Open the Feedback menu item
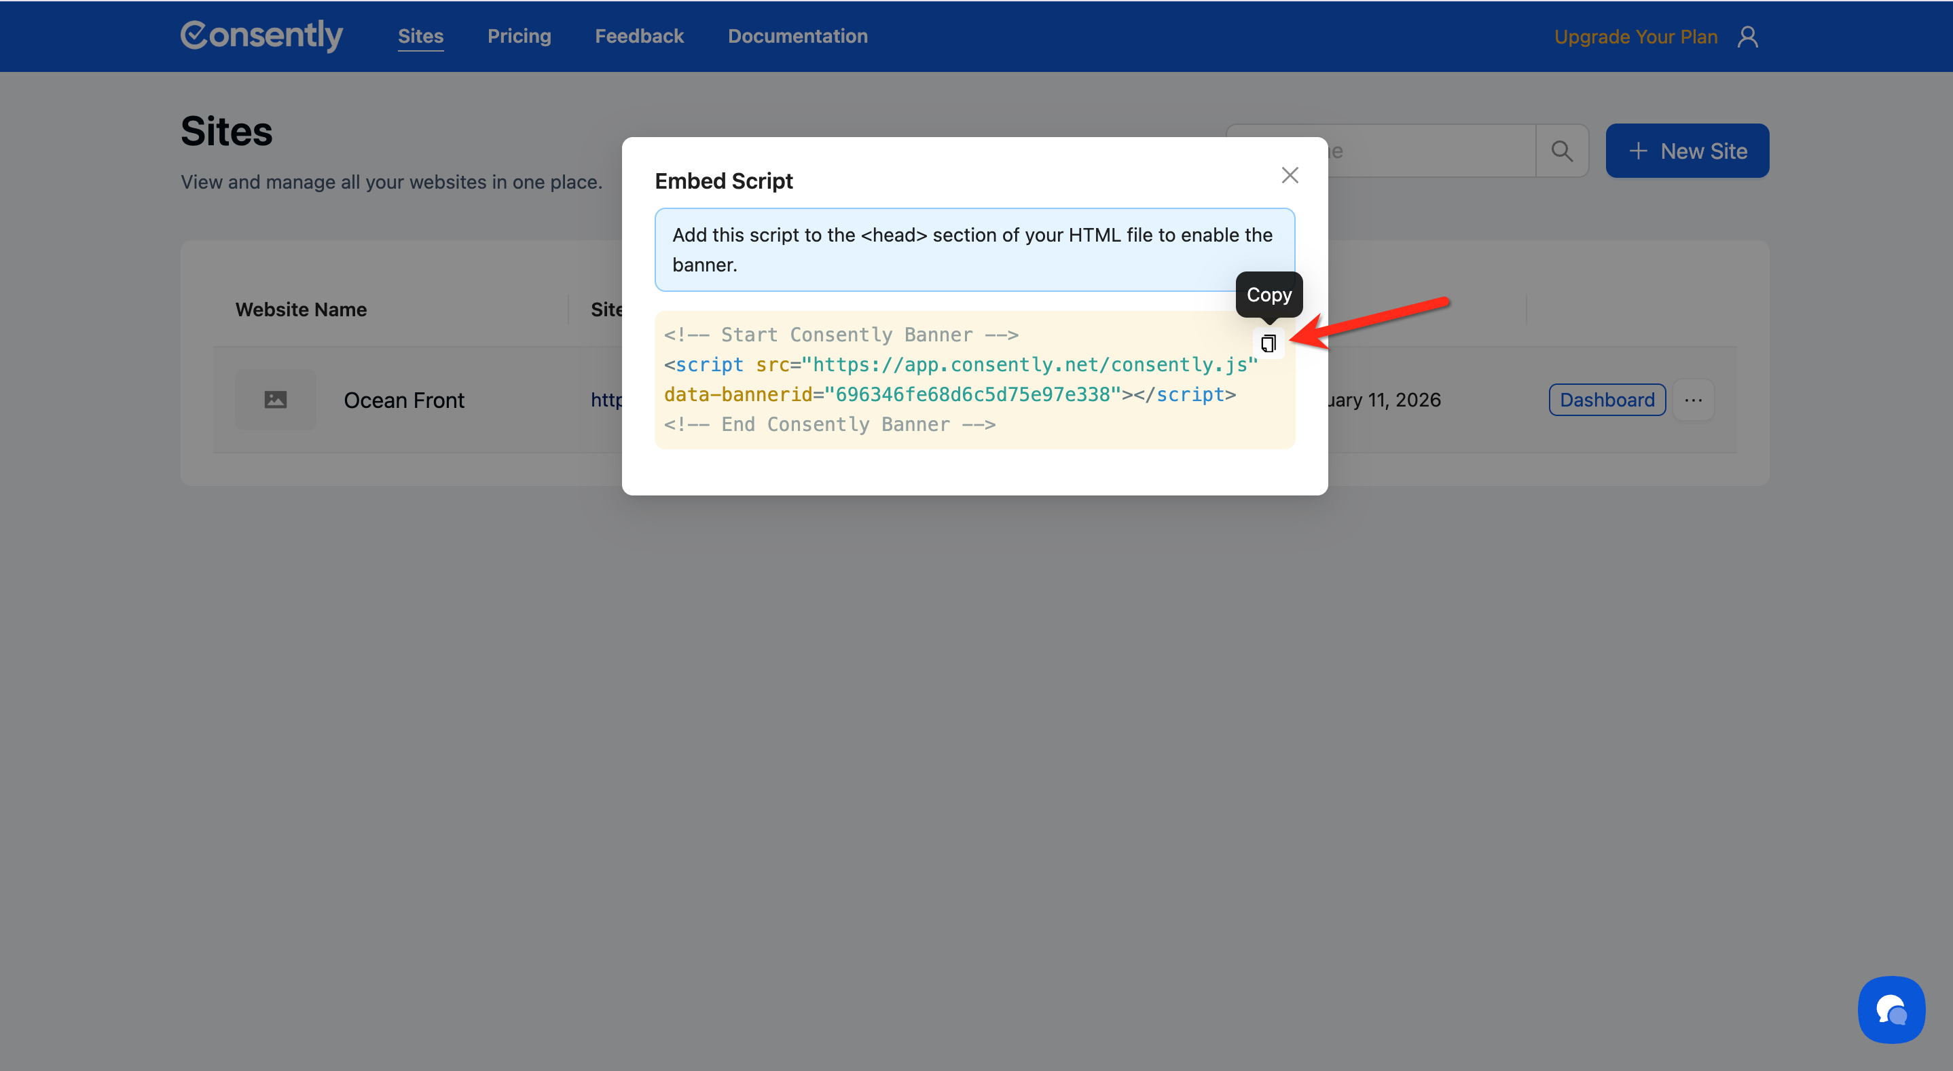1953x1071 pixels. (x=638, y=35)
